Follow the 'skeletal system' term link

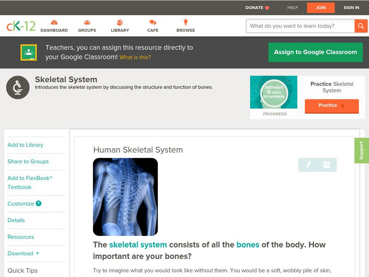click(138, 245)
